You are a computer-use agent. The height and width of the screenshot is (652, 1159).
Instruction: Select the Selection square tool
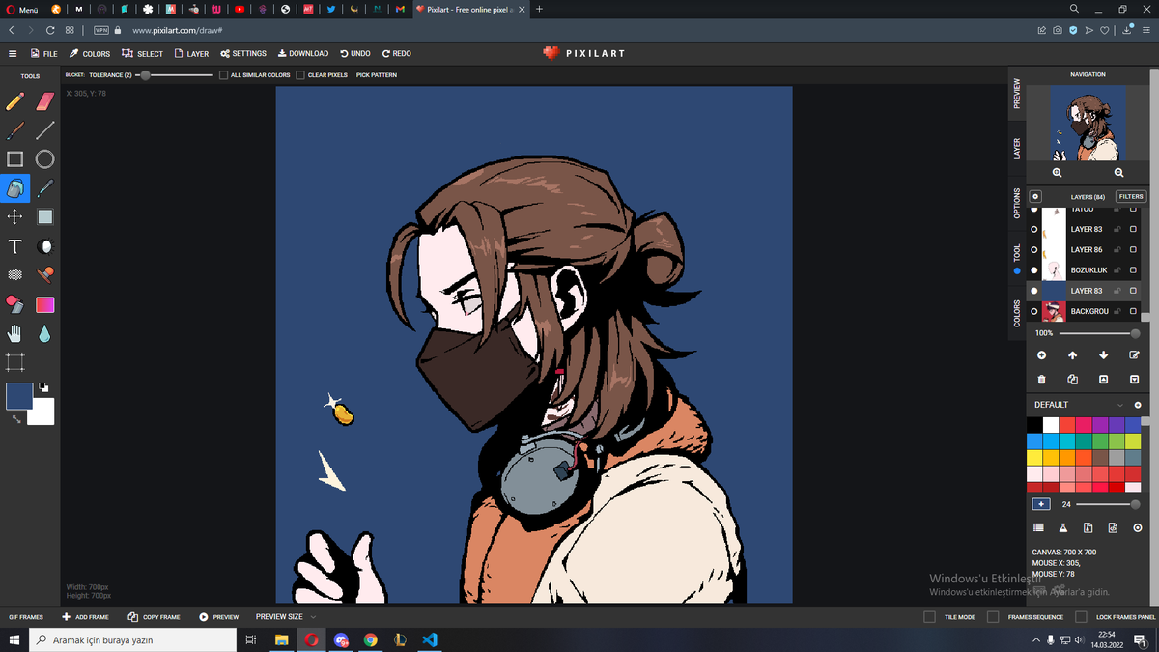[x=45, y=217]
